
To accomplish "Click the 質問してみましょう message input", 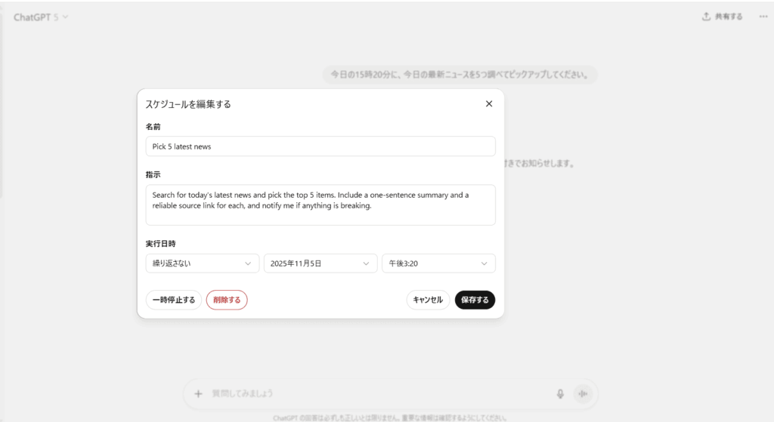I will click(x=378, y=393).
